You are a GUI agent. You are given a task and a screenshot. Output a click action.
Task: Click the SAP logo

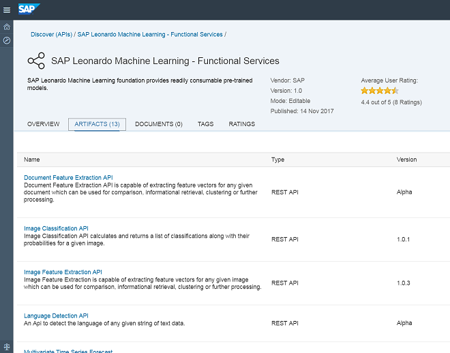point(29,9)
